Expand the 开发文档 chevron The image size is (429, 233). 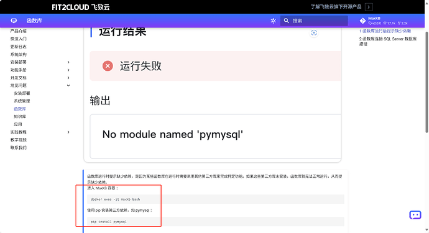coord(68,78)
